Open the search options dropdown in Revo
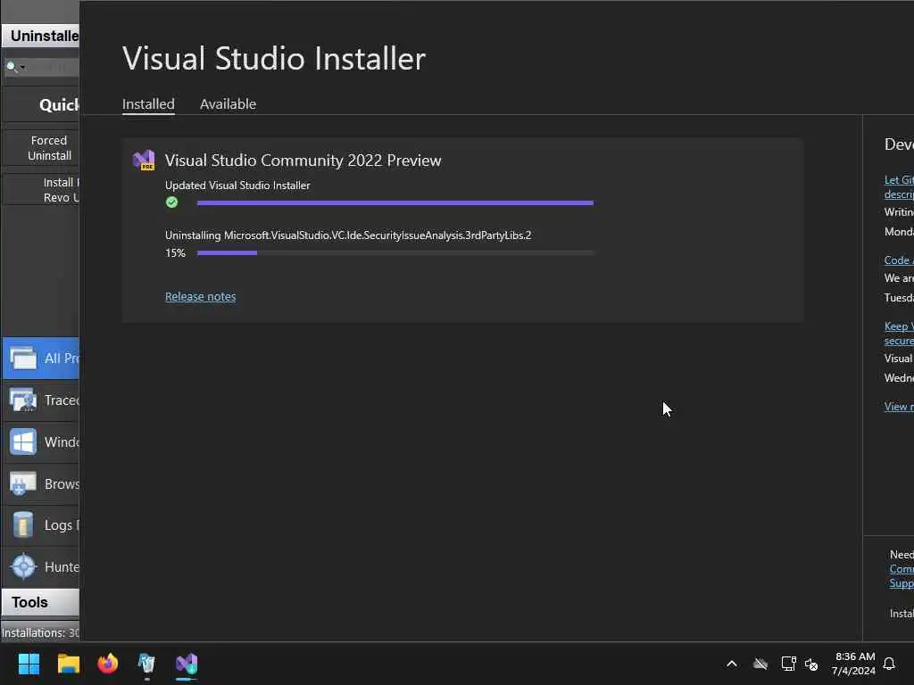 pos(22,67)
